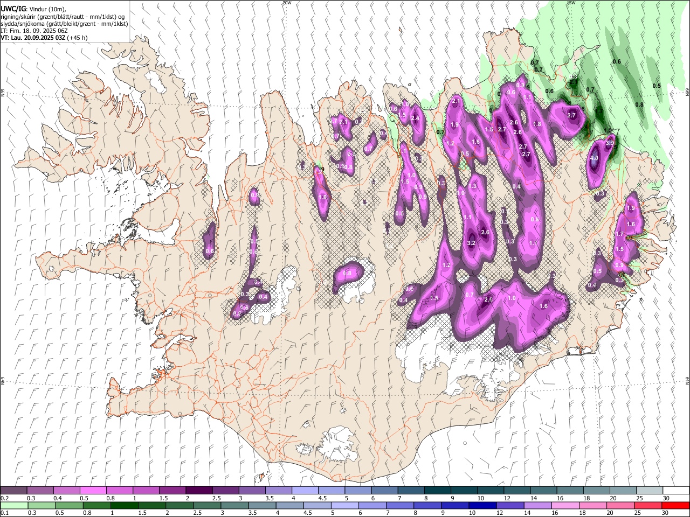
Task: Click the violet rain swatch between 12 and 14
Action: click(x=510, y=506)
